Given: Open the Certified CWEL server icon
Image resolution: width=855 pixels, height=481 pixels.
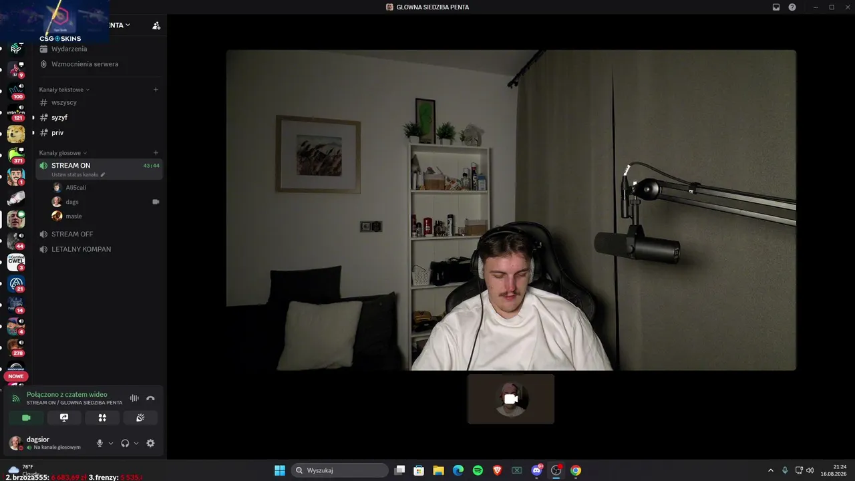Looking at the screenshot, I should pos(16,263).
